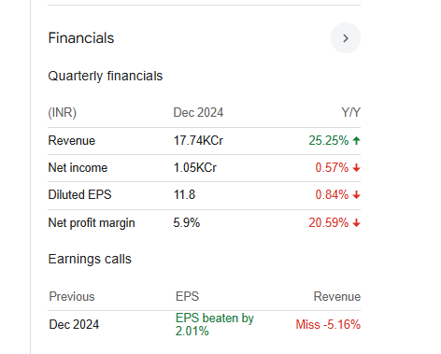Expand Financials with the chevron arrow button
Image resolution: width=441 pixels, height=354 pixels.
click(x=346, y=38)
